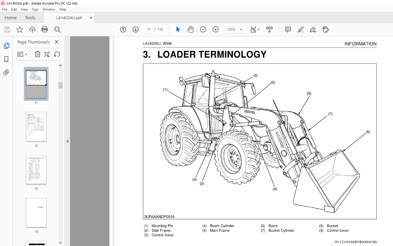Click the 'Control Lever' legend text
393x246 pixels.
338,231
